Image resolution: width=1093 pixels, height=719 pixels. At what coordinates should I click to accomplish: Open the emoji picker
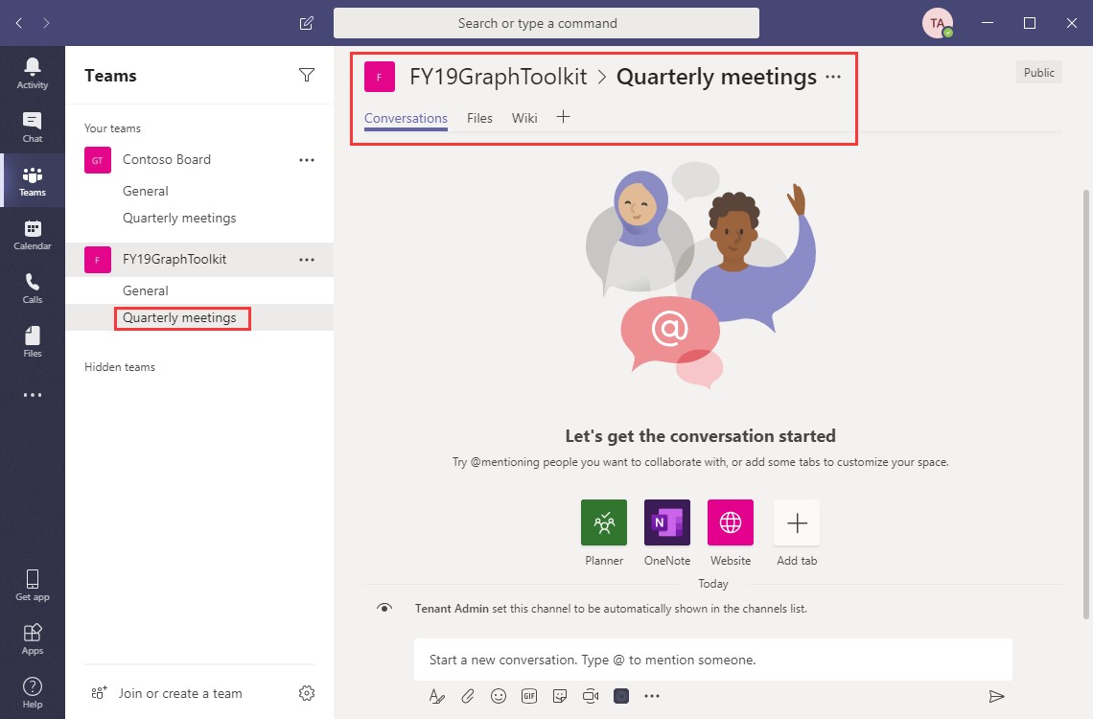point(499,695)
